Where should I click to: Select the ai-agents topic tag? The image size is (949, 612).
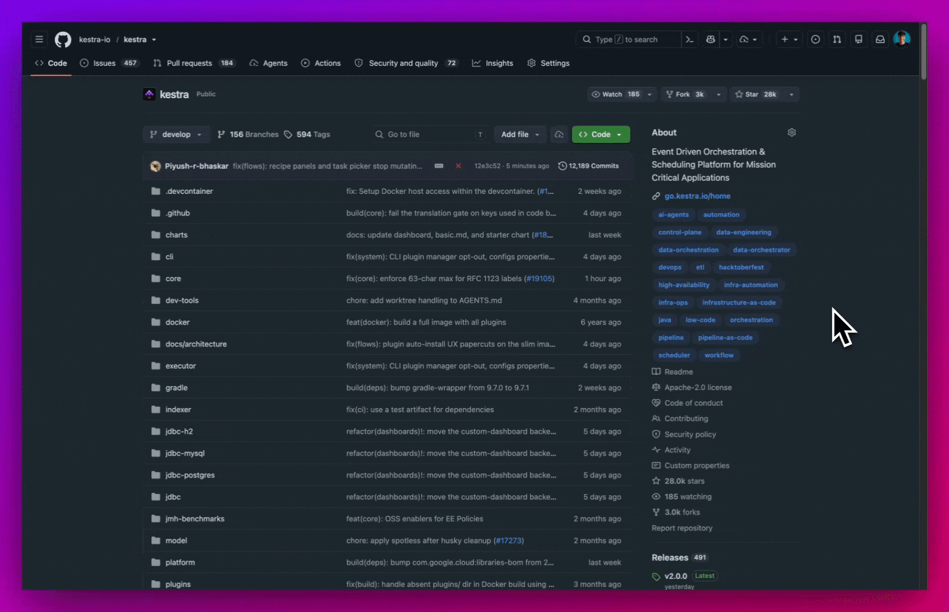coord(673,215)
